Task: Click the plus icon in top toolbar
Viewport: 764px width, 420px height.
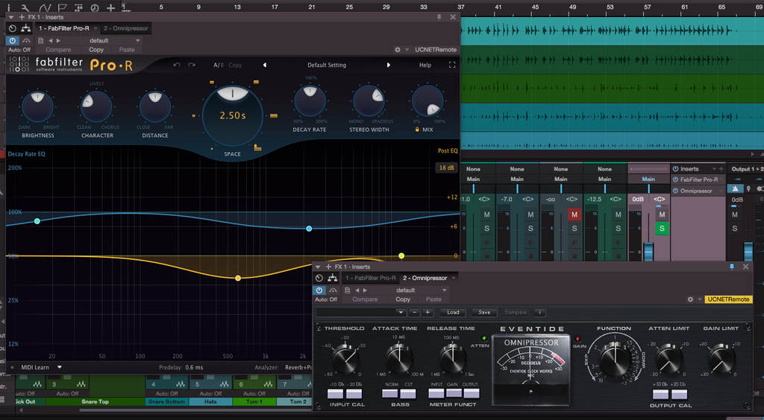Action: pyautogui.click(x=111, y=7)
